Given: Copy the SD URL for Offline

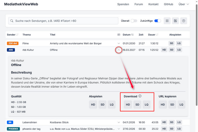Looking at the screenshot, I should point(172,105).
